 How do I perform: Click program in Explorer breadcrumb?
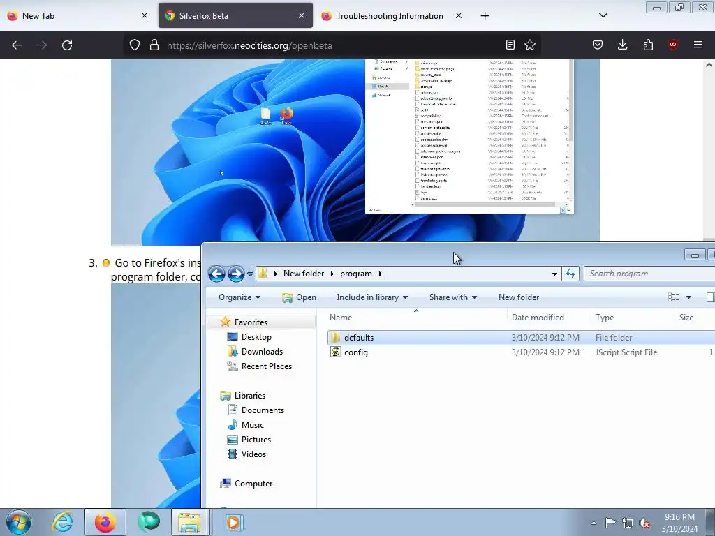coord(355,274)
